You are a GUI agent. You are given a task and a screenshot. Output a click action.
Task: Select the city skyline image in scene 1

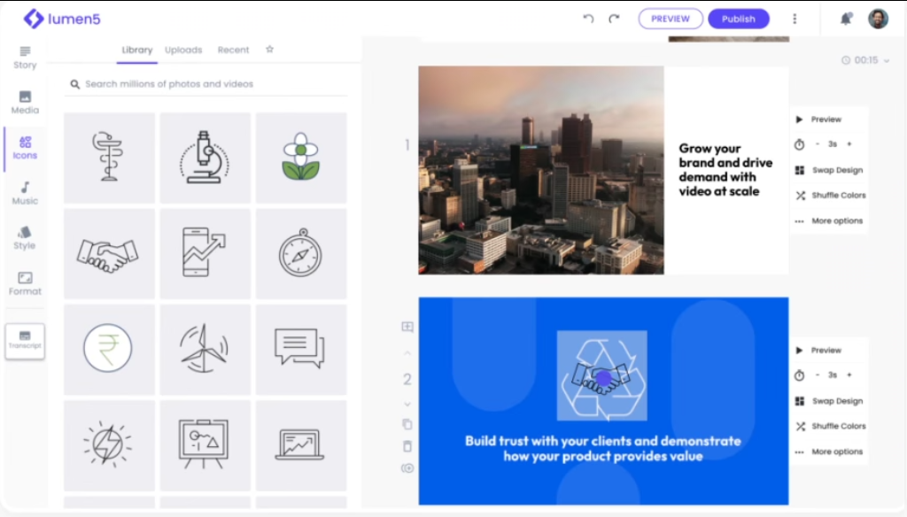[x=541, y=170]
